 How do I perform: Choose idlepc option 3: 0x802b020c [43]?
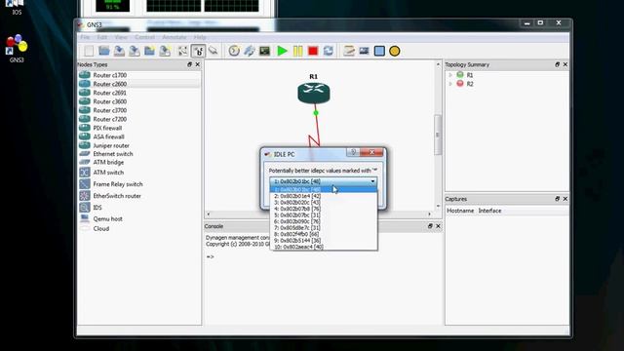(x=324, y=202)
